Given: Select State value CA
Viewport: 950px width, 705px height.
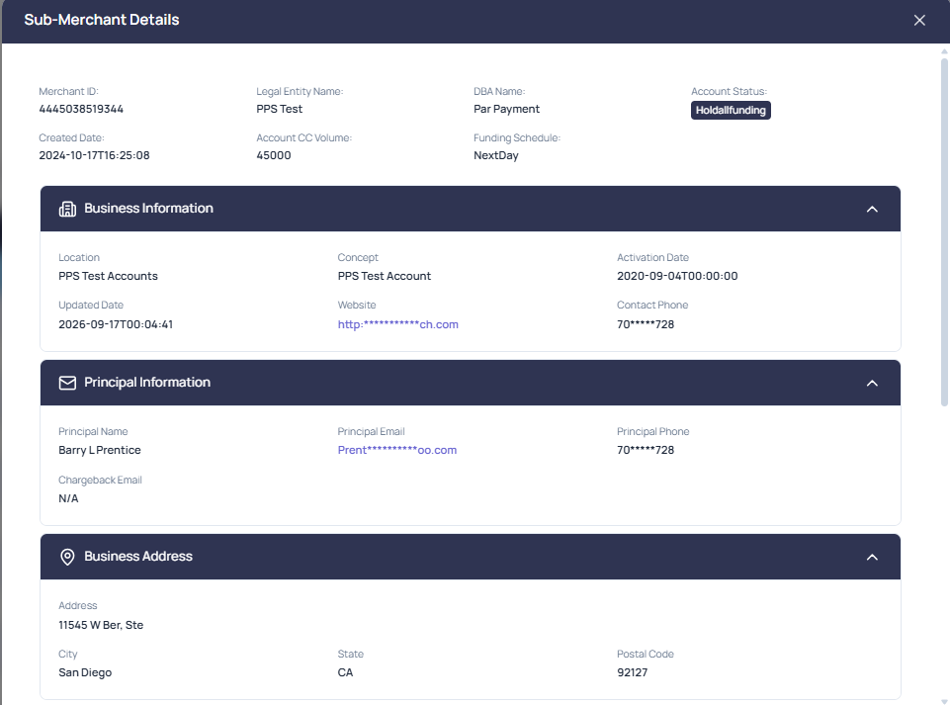Looking at the screenshot, I should [x=345, y=673].
